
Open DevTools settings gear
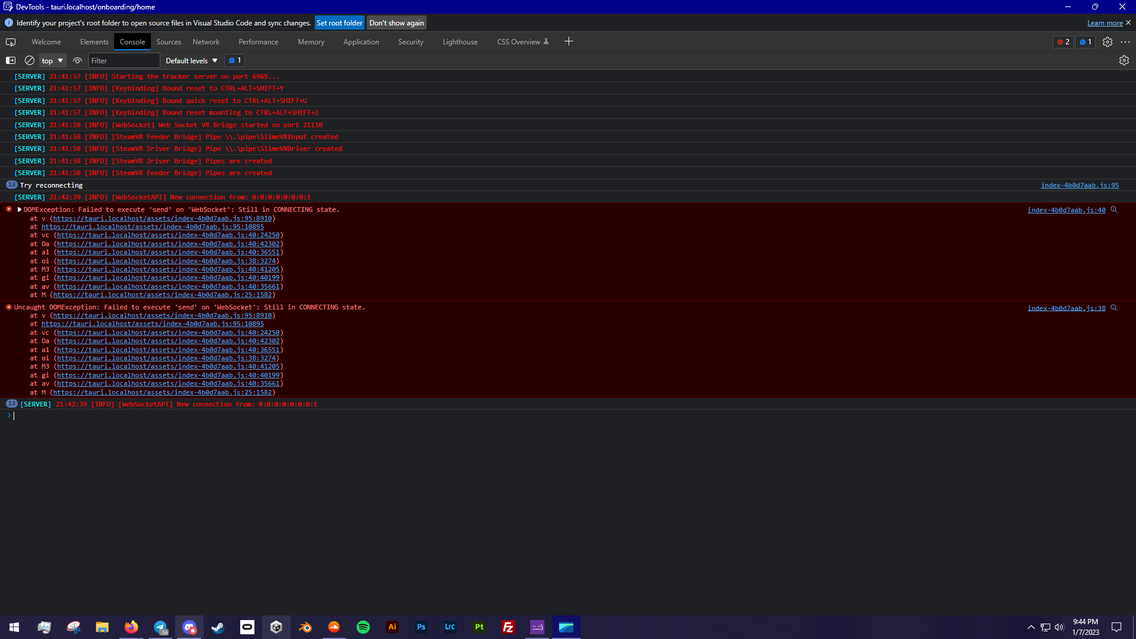coord(1107,41)
